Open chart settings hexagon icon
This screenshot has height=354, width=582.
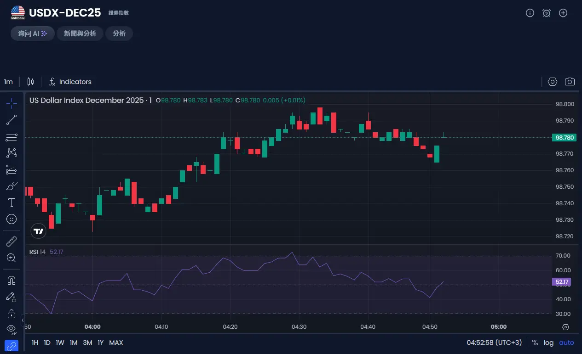(553, 82)
